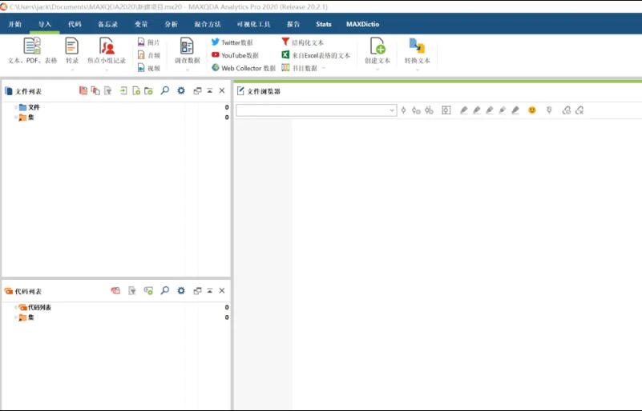Click the overlapping documents icon in 文件列表
Screen dimensions: 642x411
(x=95, y=90)
